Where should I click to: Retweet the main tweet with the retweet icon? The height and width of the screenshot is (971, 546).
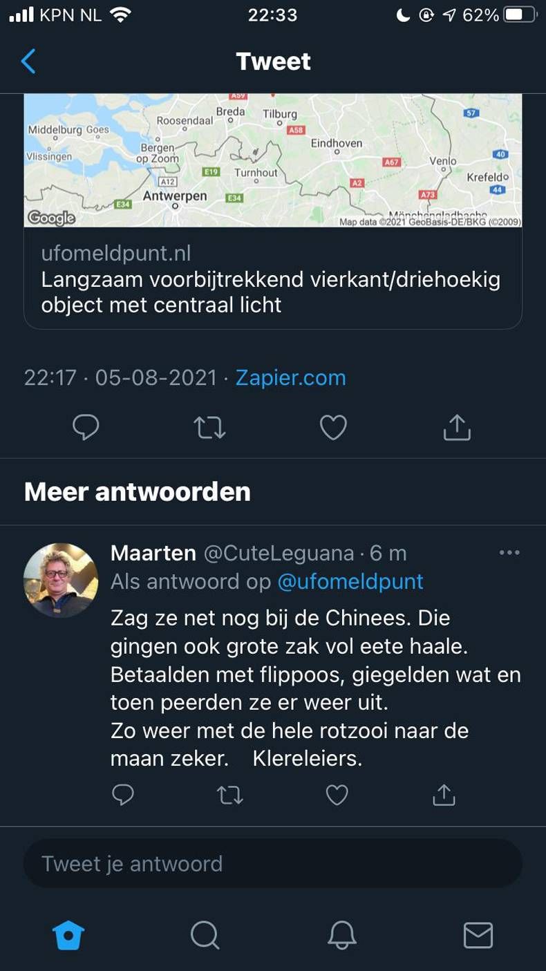[x=209, y=427]
